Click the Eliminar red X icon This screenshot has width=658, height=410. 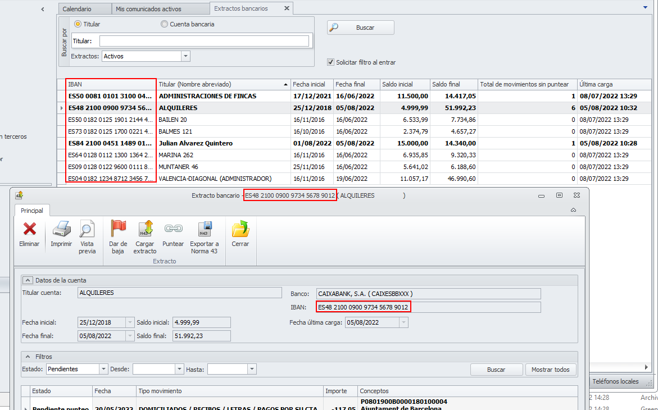tap(29, 229)
